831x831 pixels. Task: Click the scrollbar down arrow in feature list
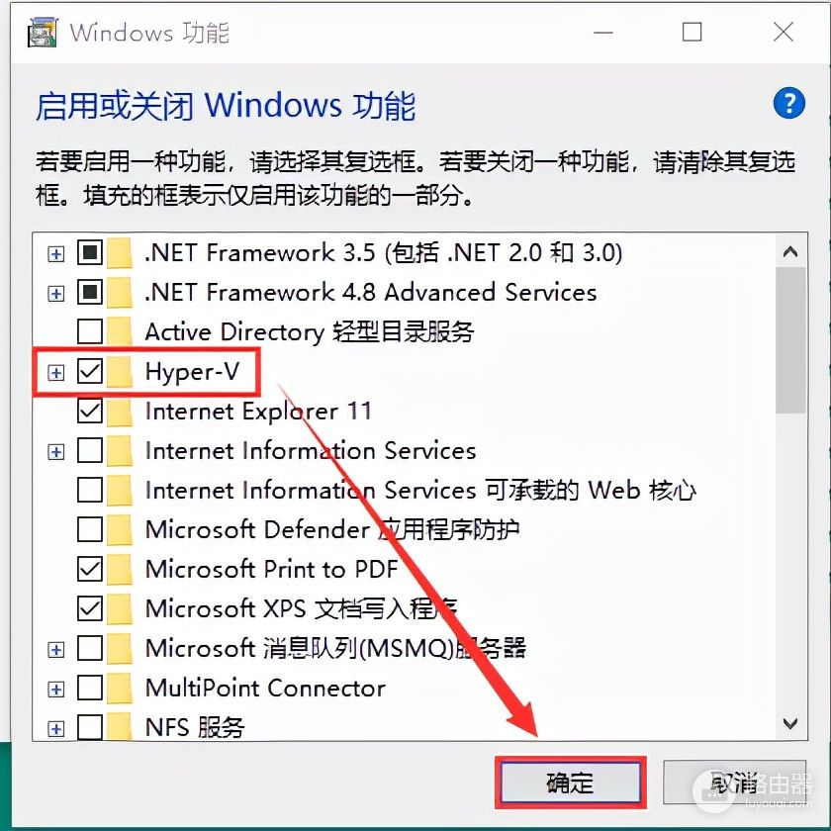tap(789, 725)
